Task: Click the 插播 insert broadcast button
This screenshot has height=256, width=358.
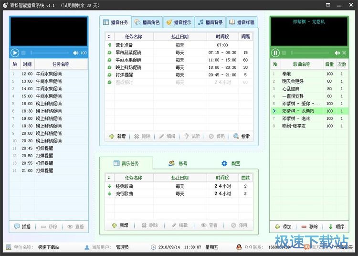Action: click(23, 226)
